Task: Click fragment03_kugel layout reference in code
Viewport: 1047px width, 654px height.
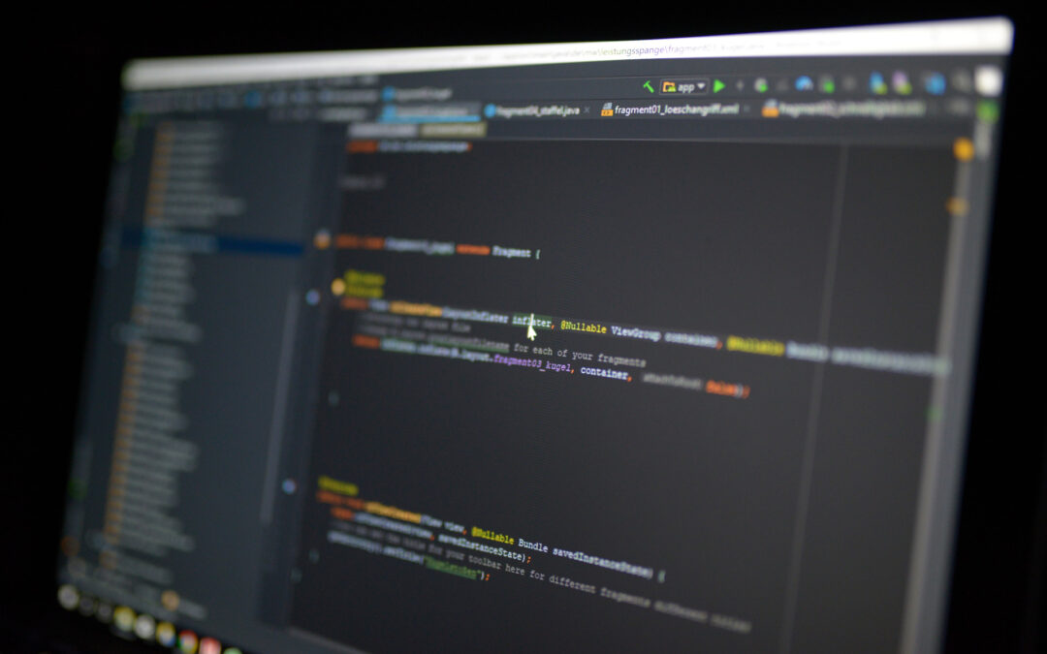Action: click(x=533, y=363)
